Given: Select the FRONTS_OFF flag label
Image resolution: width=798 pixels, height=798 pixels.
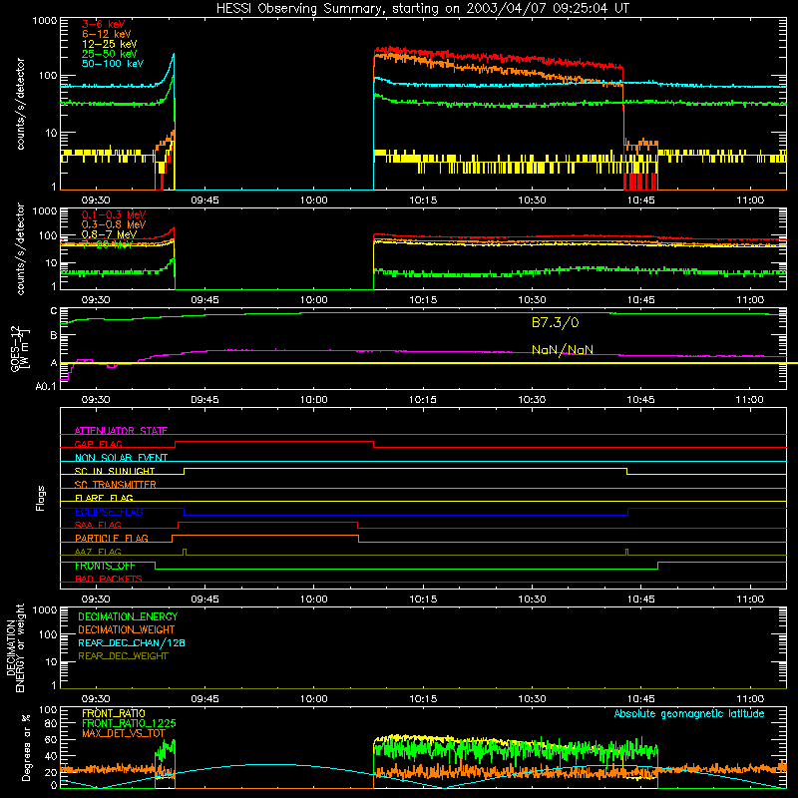Looking at the screenshot, I should pyautogui.click(x=105, y=566).
